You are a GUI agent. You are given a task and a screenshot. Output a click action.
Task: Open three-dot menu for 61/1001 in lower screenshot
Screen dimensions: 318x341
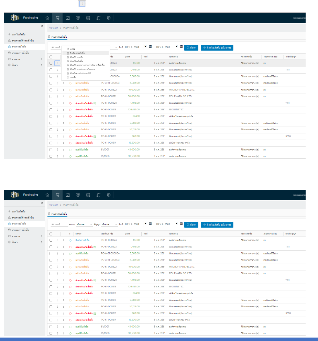(x=57, y=327)
